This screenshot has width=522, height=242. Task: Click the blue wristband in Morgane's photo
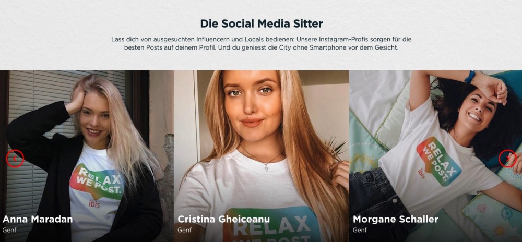click(470, 77)
